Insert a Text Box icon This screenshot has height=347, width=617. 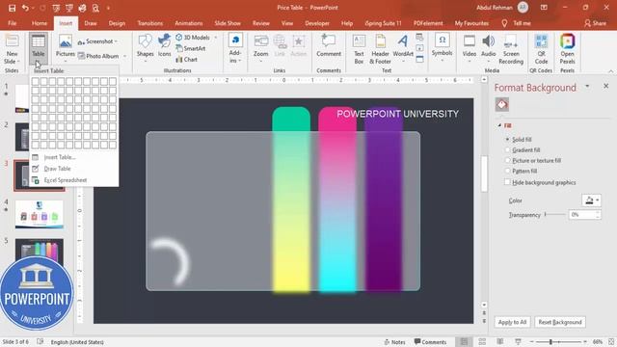coord(359,41)
